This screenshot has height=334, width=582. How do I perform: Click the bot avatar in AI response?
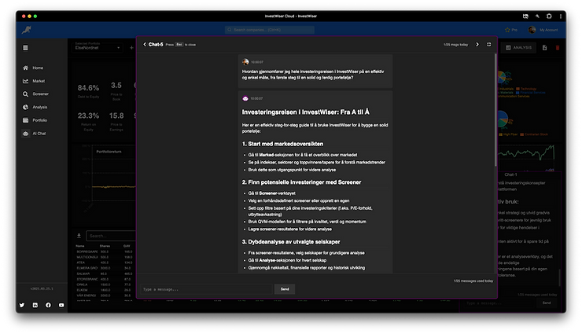(245, 98)
